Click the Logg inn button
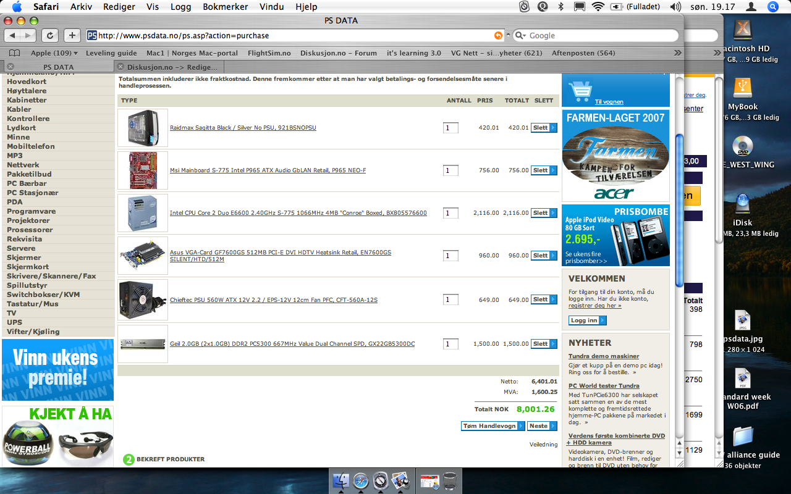Viewport: 791px width, 494px height. (x=588, y=320)
